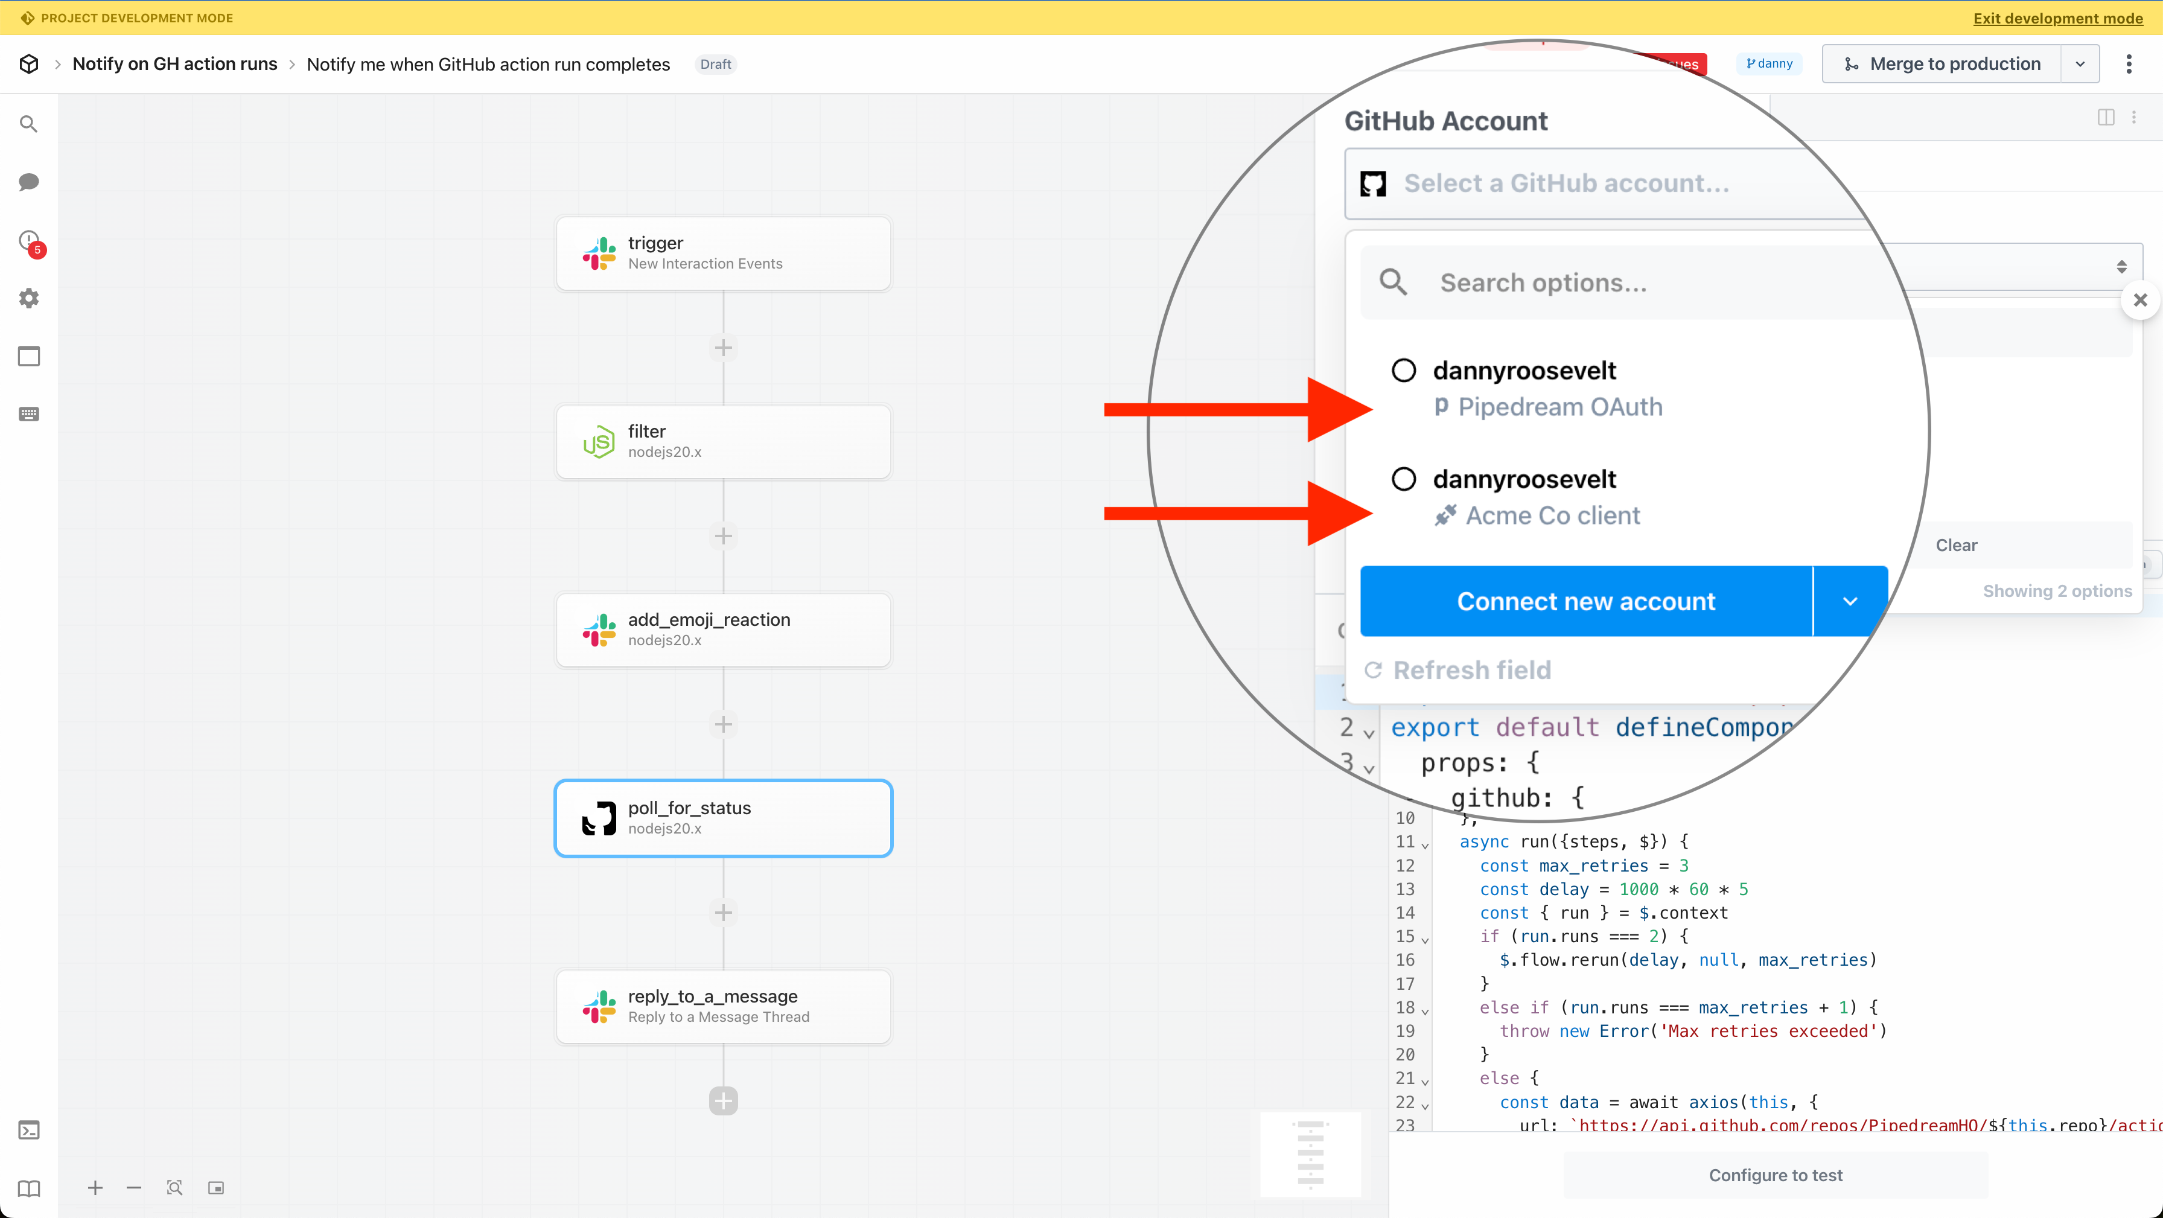Image resolution: width=2163 pixels, height=1218 pixels.
Task: Open the search icon in left sidebar
Action: (x=28, y=124)
